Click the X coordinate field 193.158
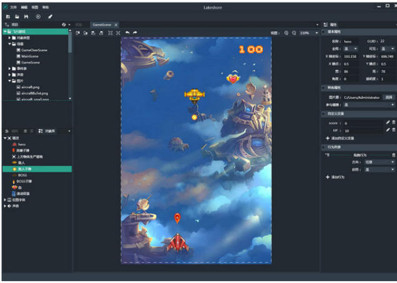Screen dimensions: 397x283 pos(350,56)
